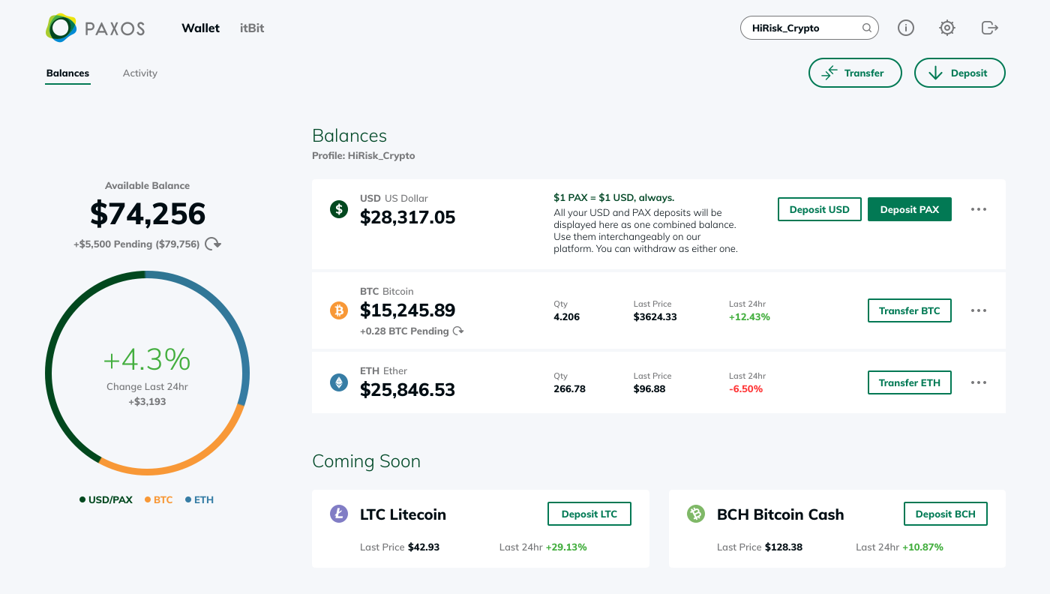Click the logout arrow icon

pos(990,28)
